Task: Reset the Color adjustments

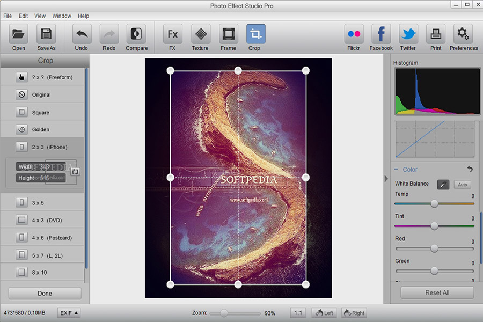Action: pos(470,169)
